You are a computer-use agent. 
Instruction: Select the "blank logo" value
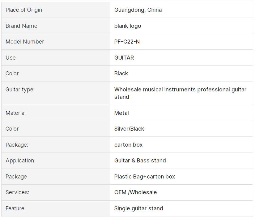pyautogui.click(x=128, y=26)
